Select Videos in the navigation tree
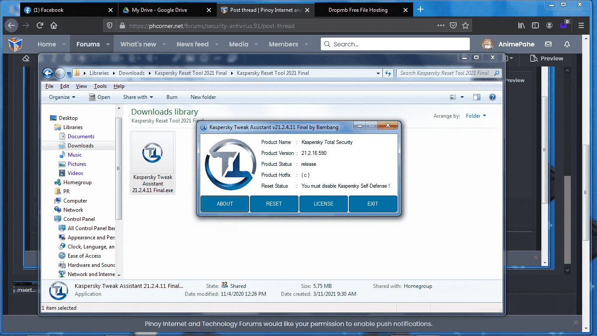 point(75,173)
